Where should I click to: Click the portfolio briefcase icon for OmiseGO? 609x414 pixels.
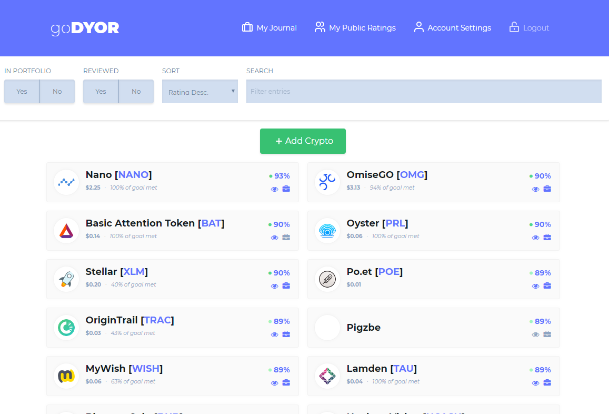tap(547, 189)
